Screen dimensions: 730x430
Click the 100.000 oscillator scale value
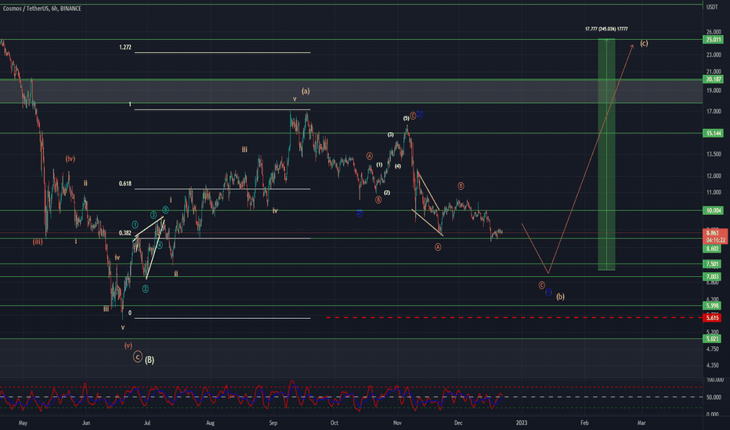pos(713,380)
